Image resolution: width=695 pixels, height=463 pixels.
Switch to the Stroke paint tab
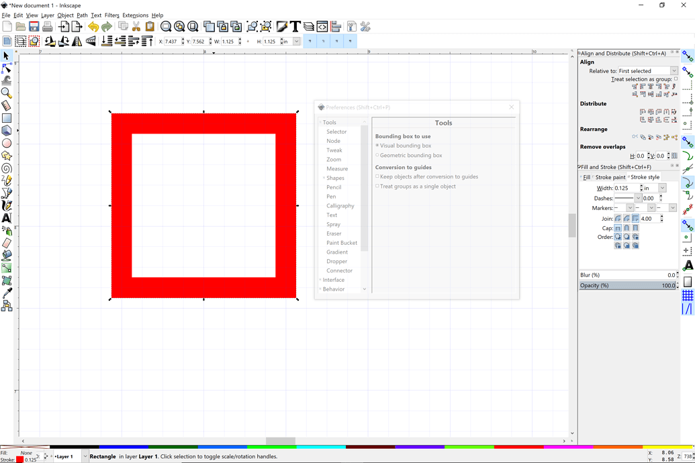click(x=610, y=177)
